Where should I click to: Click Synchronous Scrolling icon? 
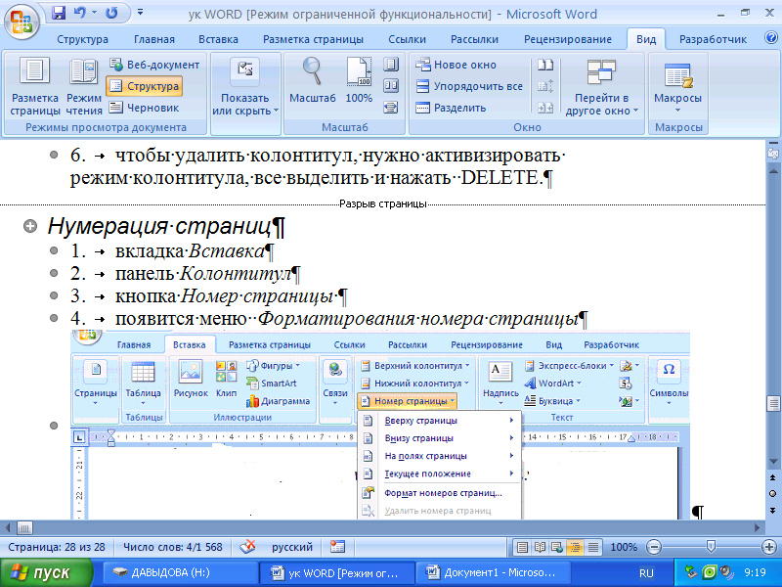click(545, 86)
